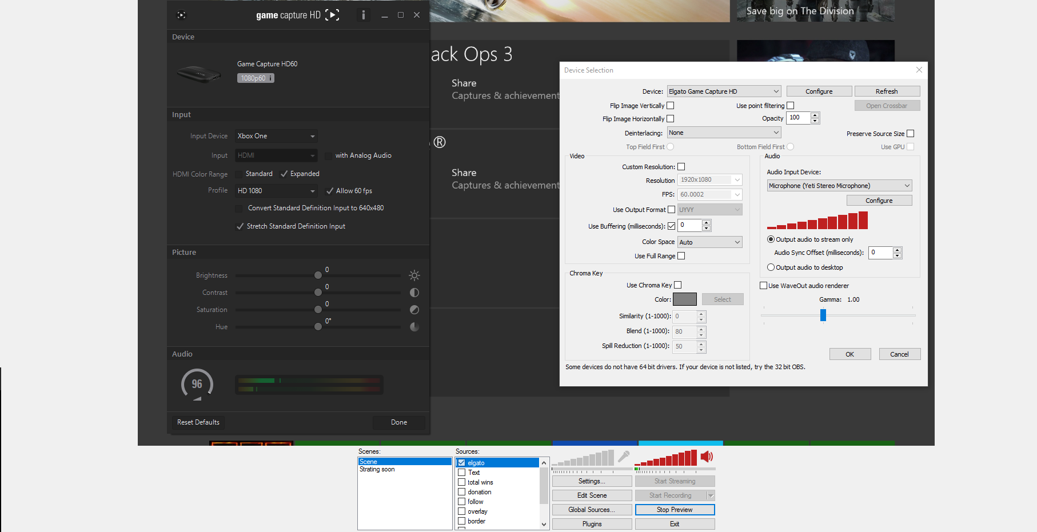Open the Input dropdown showing HDMI
This screenshot has height=532, width=1037.
[277, 155]
